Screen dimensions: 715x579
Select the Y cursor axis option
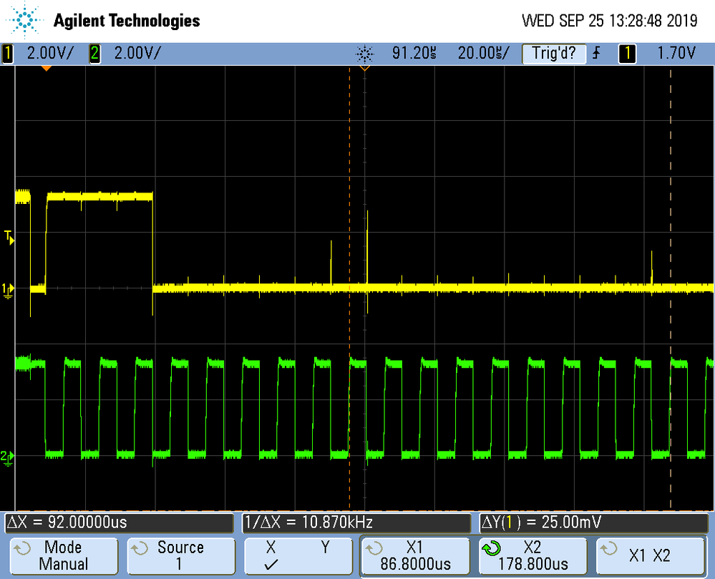(325, 548)
